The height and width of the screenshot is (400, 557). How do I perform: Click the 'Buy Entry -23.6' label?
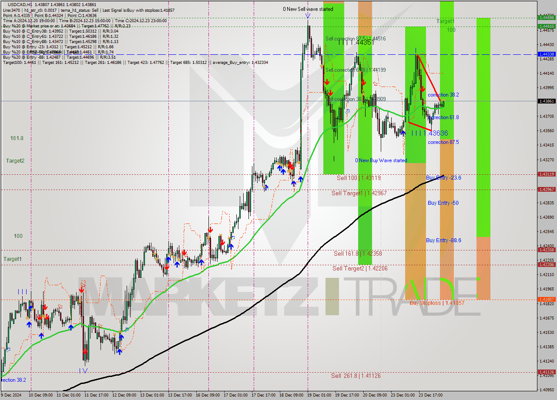click(443, 178)
